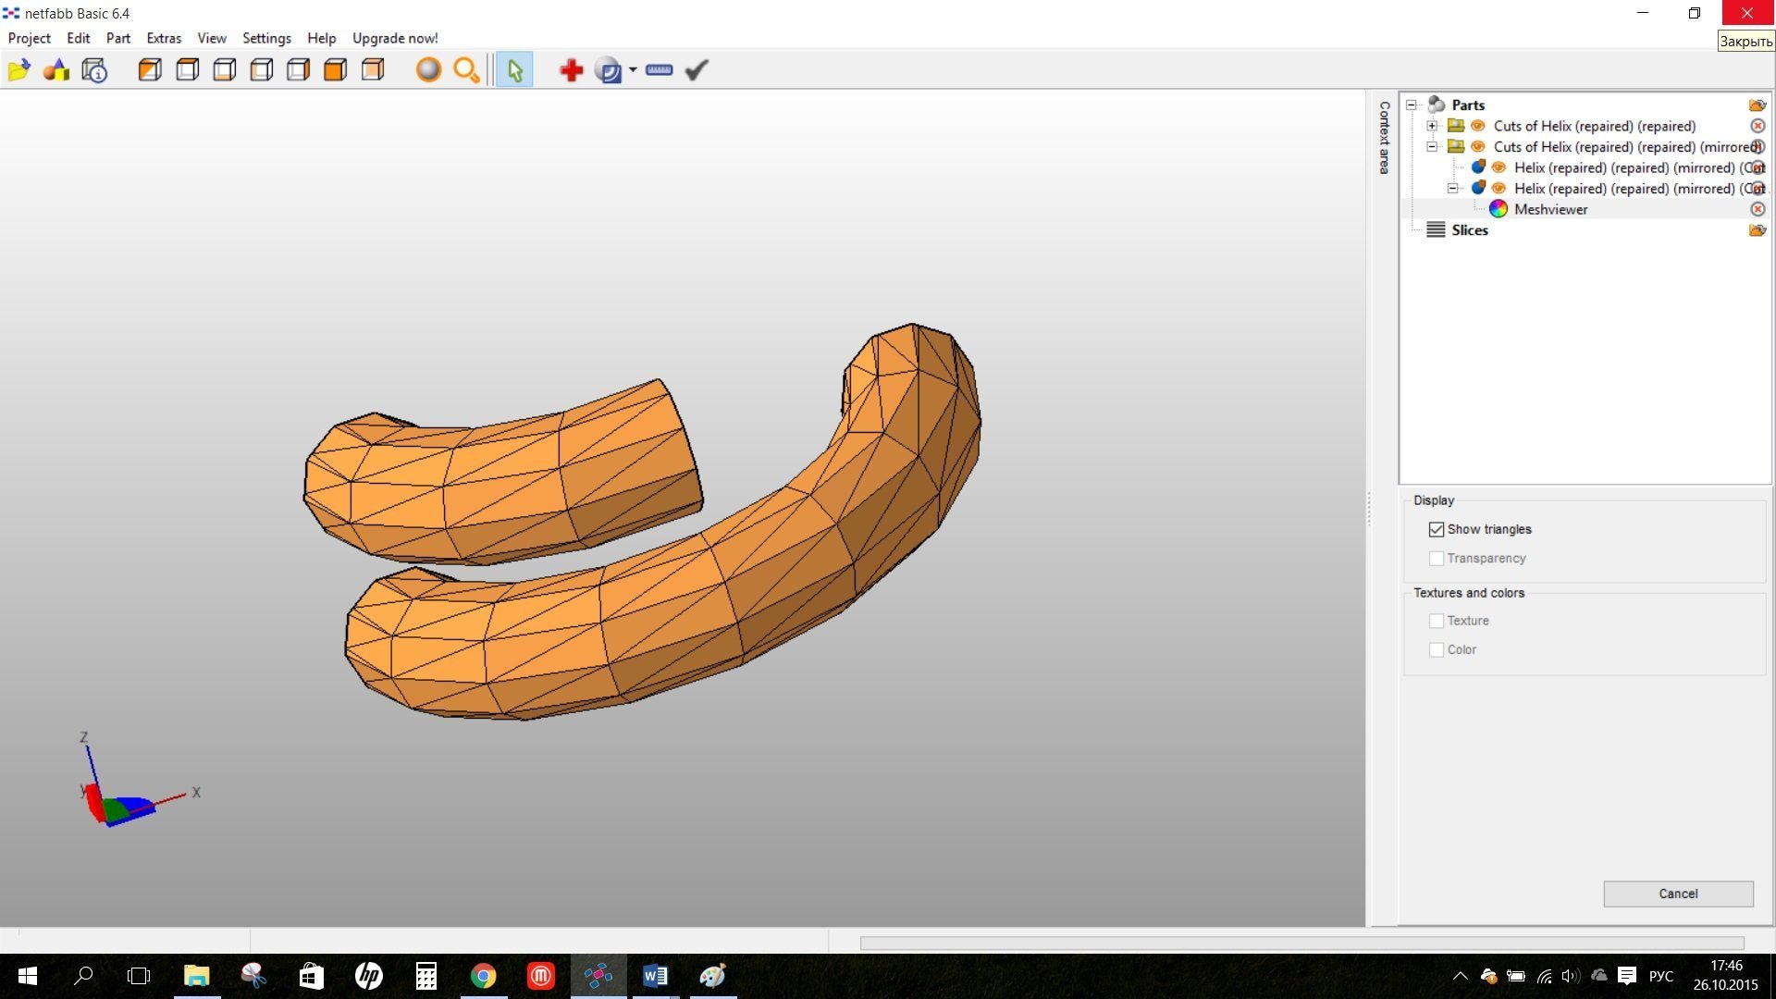Open the Edit menu

tap(78, 38)
